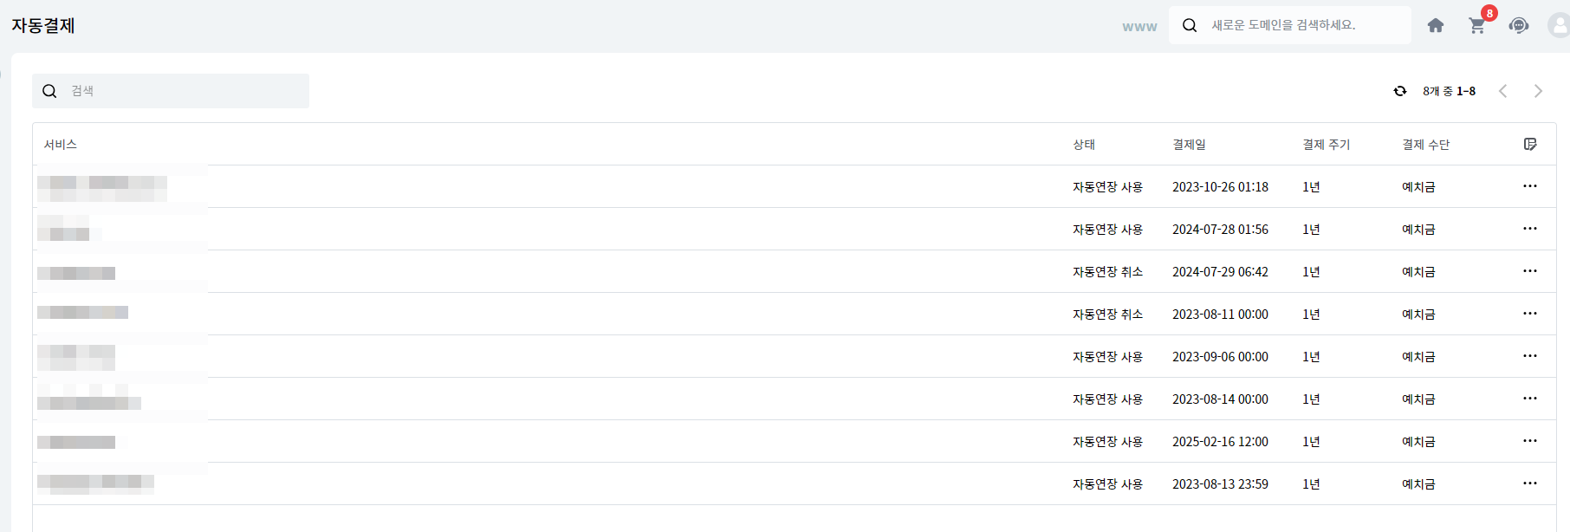The image size is (1570, 532).
Task: Open the shopping cart with 8 items
Action: [1477, 26]
